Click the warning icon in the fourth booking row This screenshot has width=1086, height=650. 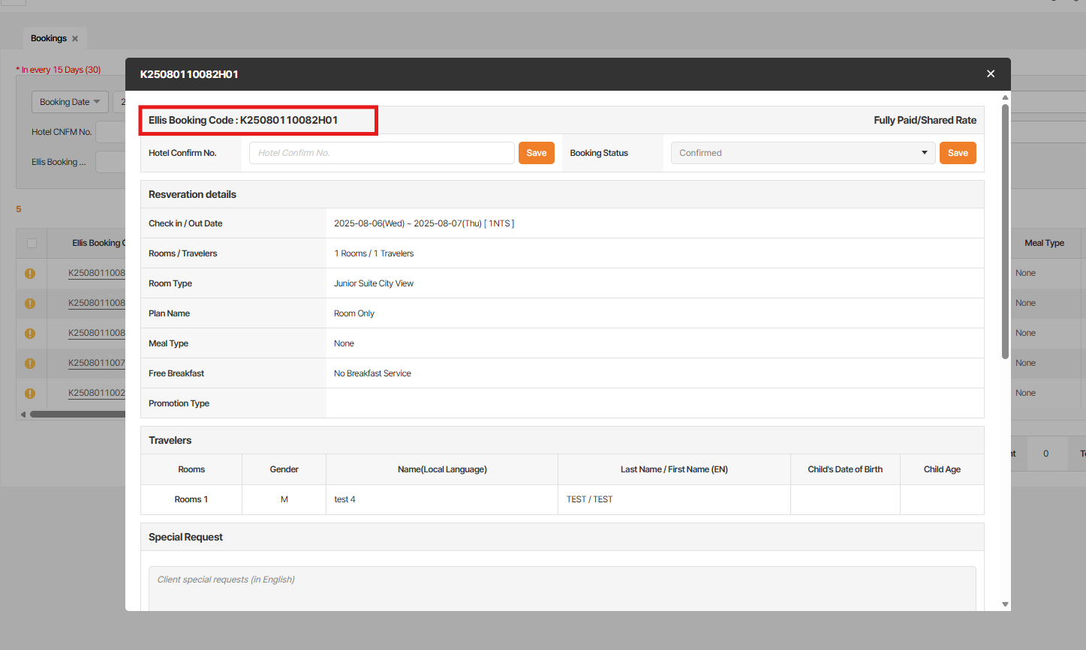pyautogui.click(x=30, y=364)
